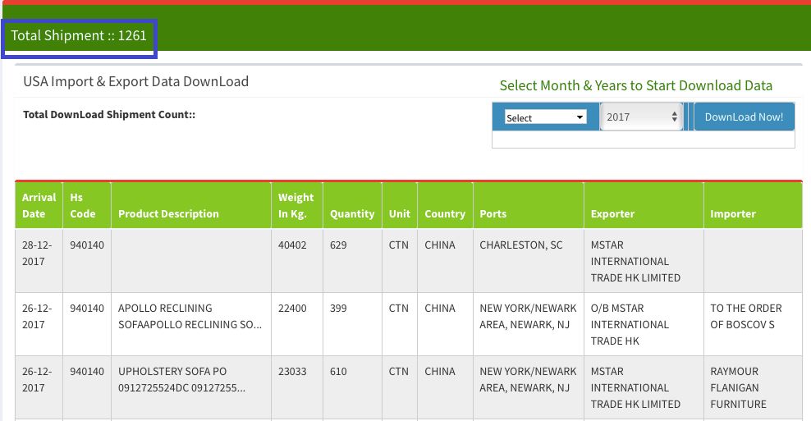Click Total DownLoad Shipment Count label

[109, 115]
